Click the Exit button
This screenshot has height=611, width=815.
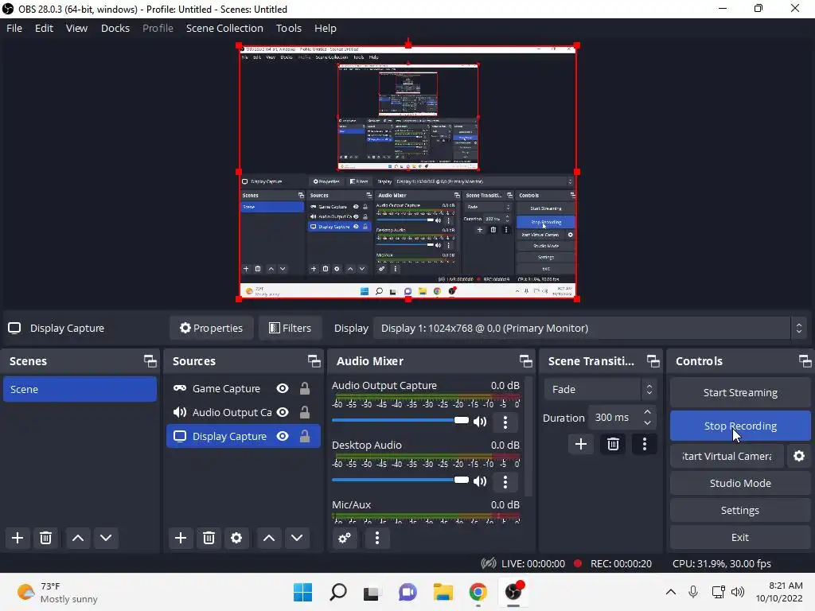[740, 537]
